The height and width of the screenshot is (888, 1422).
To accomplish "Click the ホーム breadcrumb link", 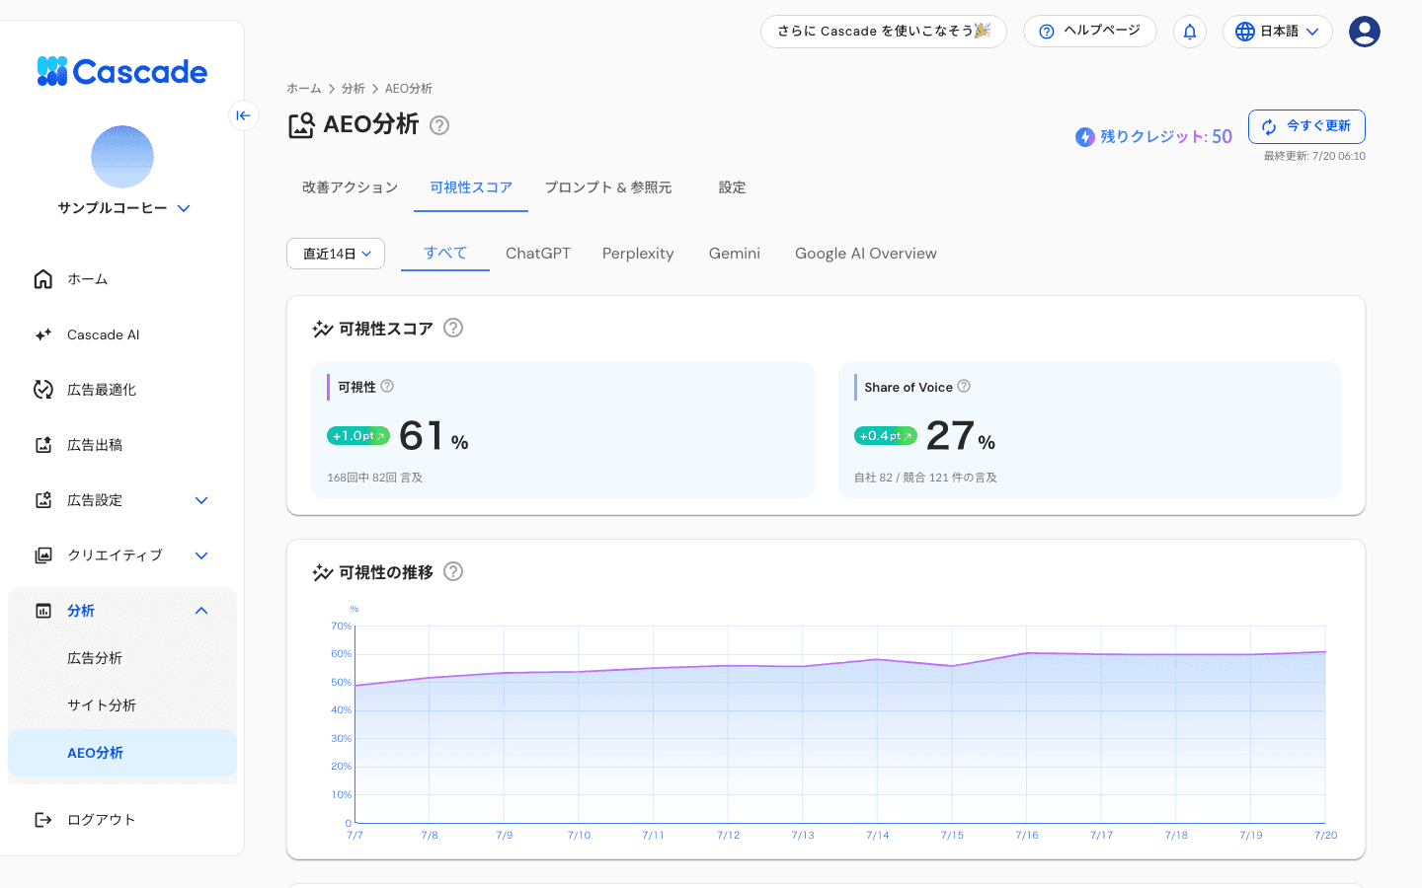I will point(304,89).
